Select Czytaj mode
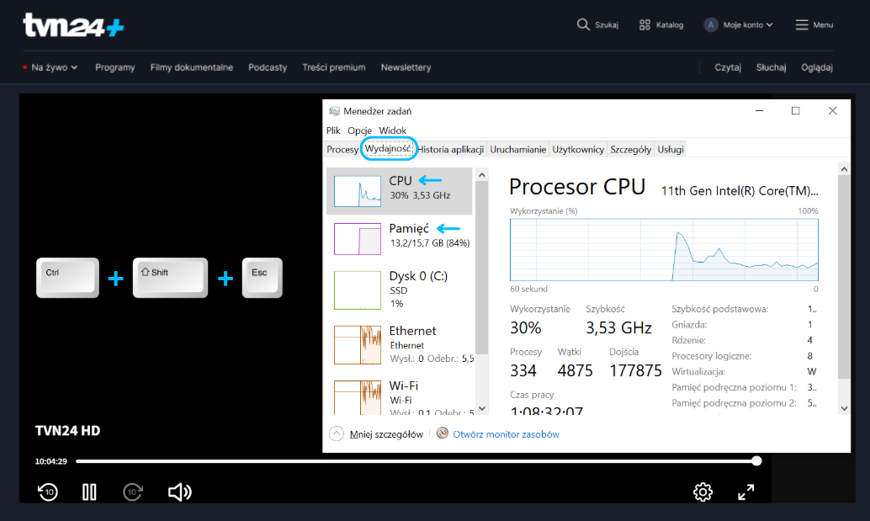Screen dimensions: 870x521 pos(728,67)
